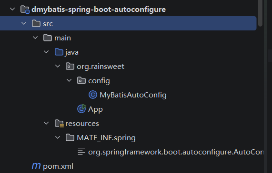Click the blue java source folder icon
The image size is (272, 173).
pos(59,52)
